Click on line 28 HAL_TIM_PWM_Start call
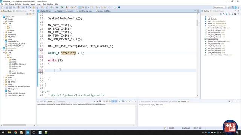241x135 pixels. 81,46
